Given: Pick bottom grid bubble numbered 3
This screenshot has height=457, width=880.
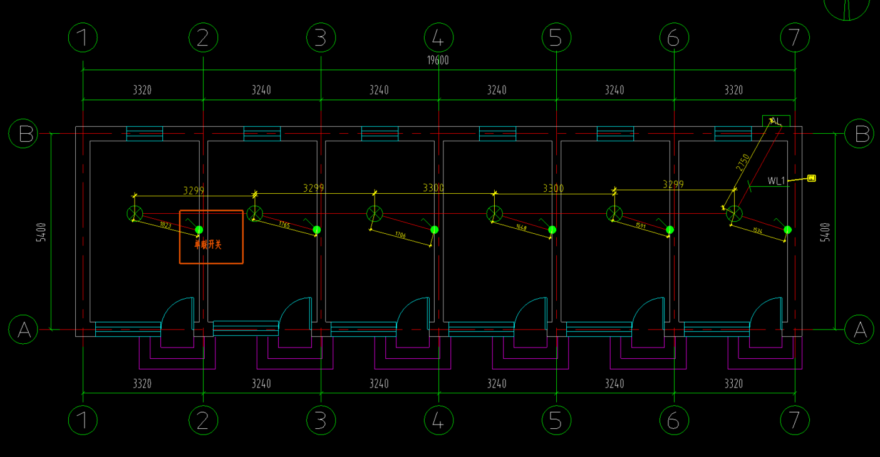Looking at the screenshot, I should [321, 421].
